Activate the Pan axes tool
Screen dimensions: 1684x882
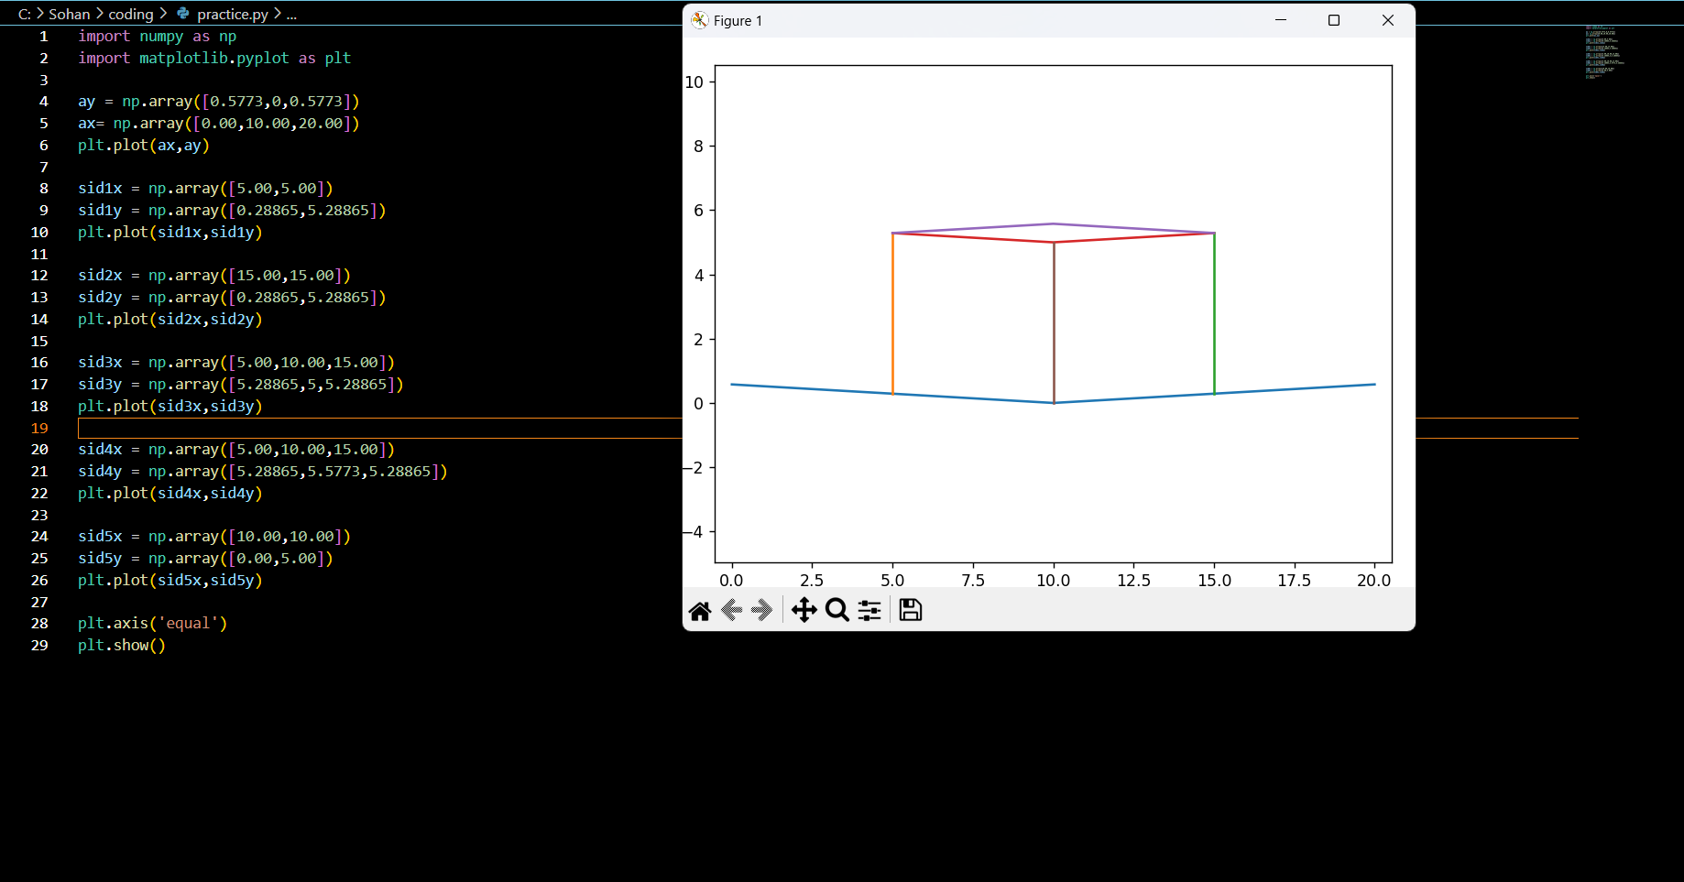point(804,611)
